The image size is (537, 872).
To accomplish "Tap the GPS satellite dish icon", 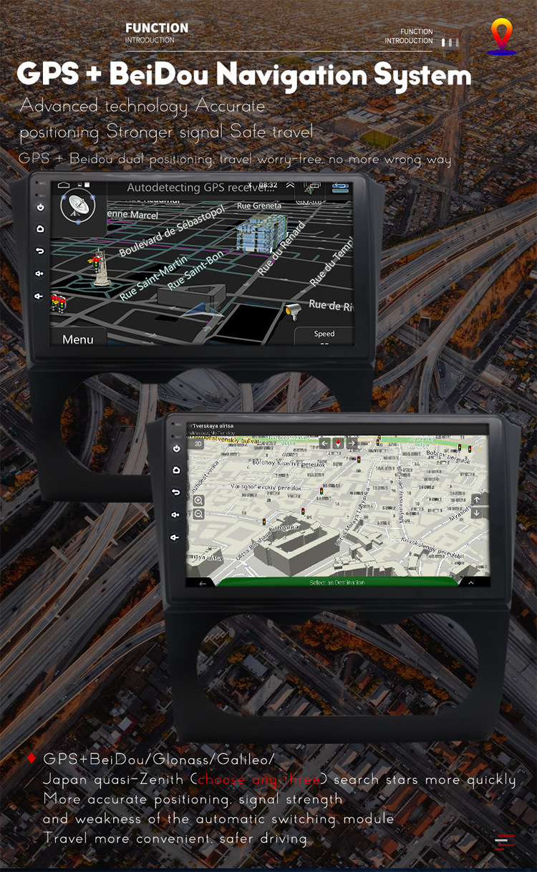I will pos(77,207).
